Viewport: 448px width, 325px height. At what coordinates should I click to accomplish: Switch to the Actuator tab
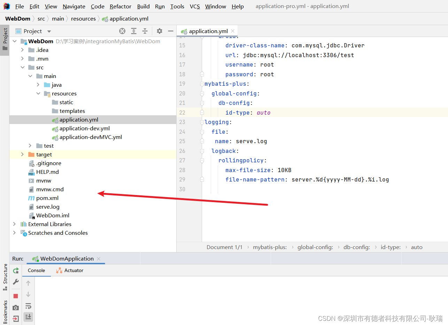click(70, 270)
